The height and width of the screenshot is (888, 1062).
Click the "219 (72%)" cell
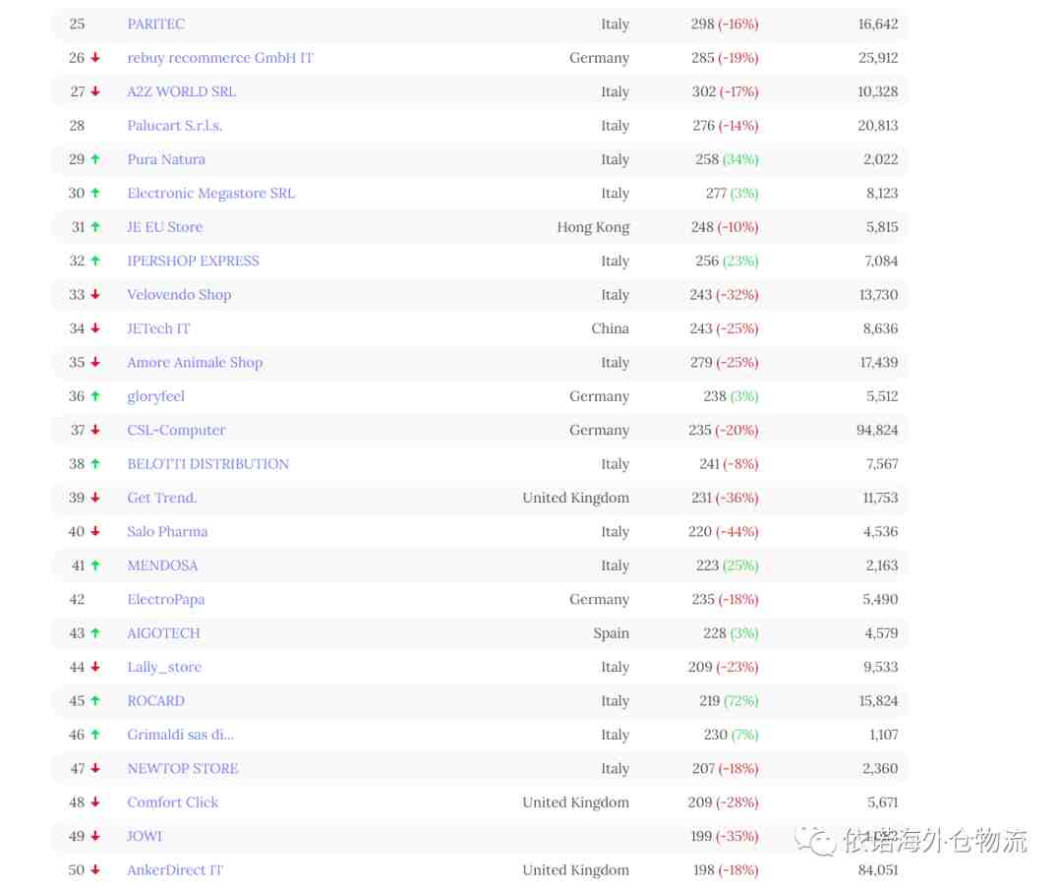[x=729, y=702]
